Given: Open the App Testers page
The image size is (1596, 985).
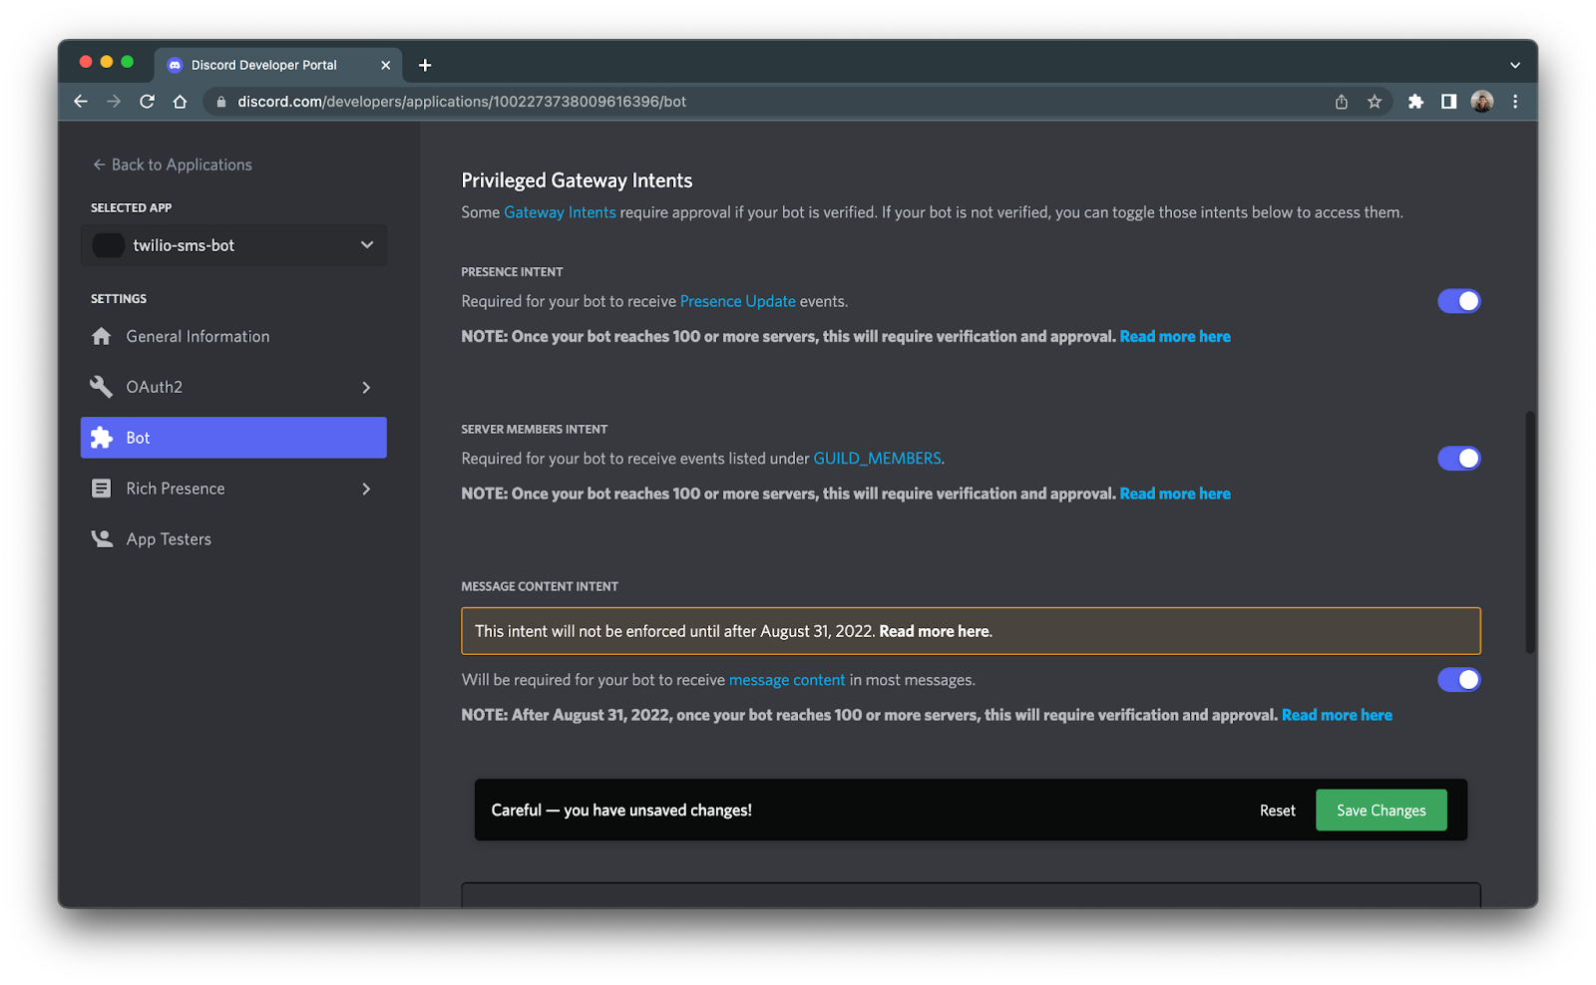Looking at the screenshot, I should pos(233,539).
